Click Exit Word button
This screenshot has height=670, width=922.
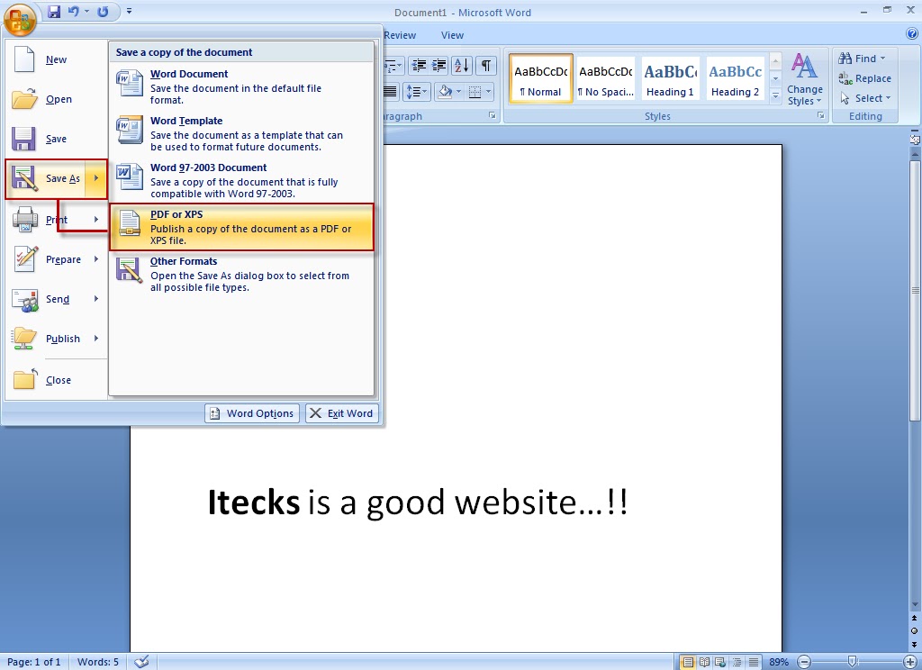(341, 413)
